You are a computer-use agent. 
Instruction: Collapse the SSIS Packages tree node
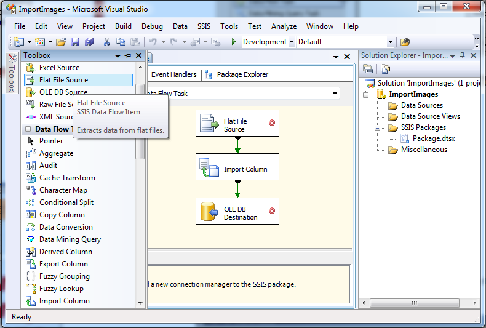click(377, 128)
